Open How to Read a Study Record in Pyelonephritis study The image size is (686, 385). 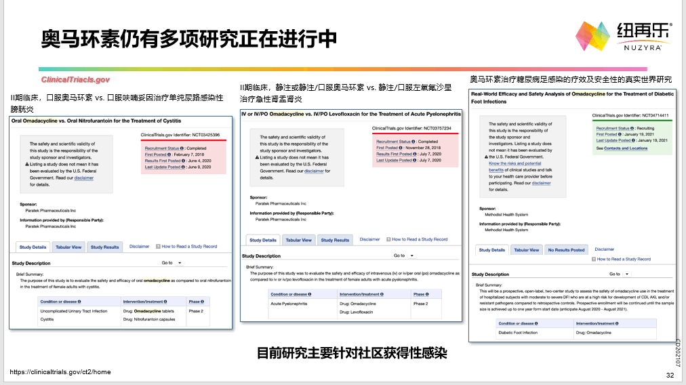point(420,239)
